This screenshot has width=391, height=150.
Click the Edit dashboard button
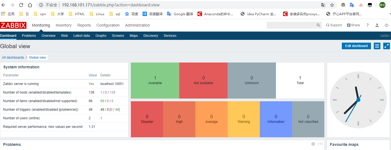pos(356,46)
